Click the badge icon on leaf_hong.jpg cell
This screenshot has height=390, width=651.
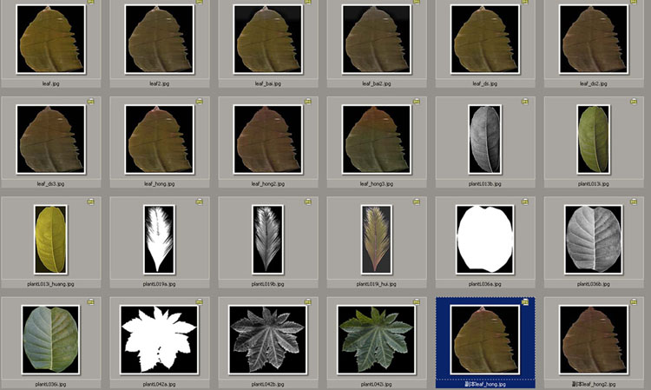tap(200, 102)
